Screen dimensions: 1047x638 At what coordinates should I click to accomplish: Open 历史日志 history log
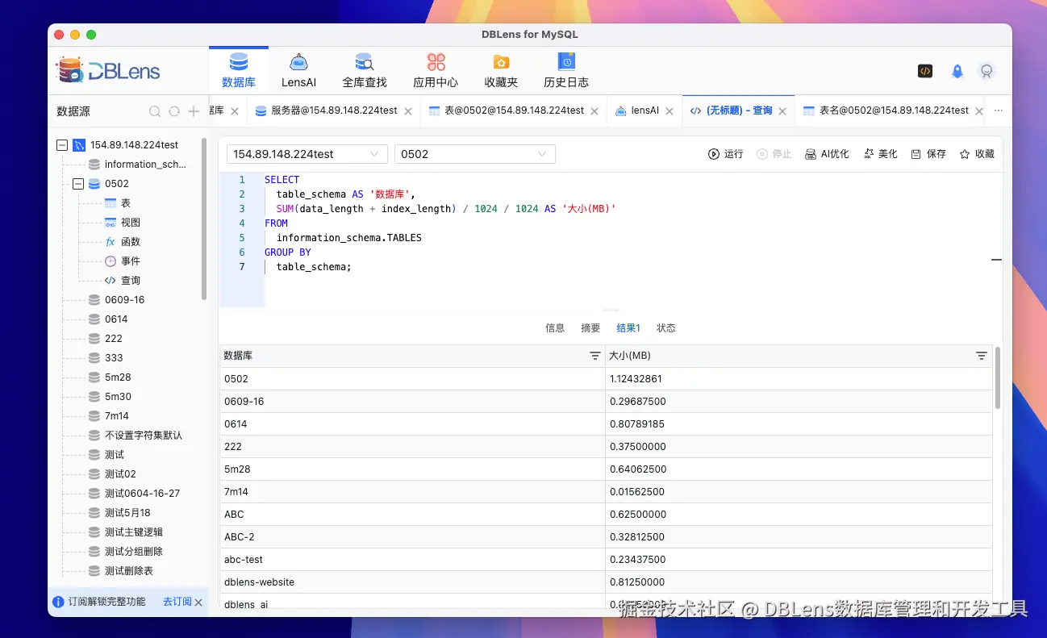coord(566,70)
